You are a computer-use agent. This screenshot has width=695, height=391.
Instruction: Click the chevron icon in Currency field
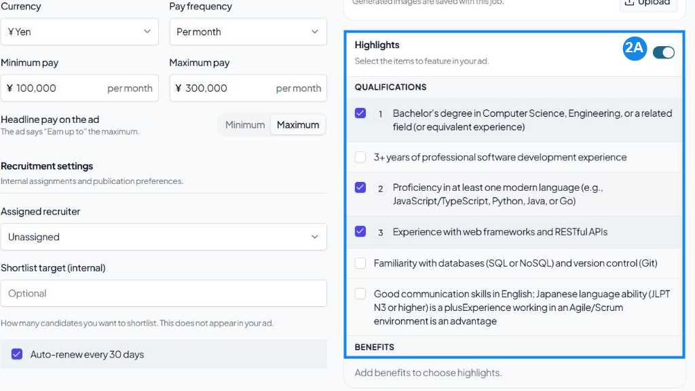147,31
